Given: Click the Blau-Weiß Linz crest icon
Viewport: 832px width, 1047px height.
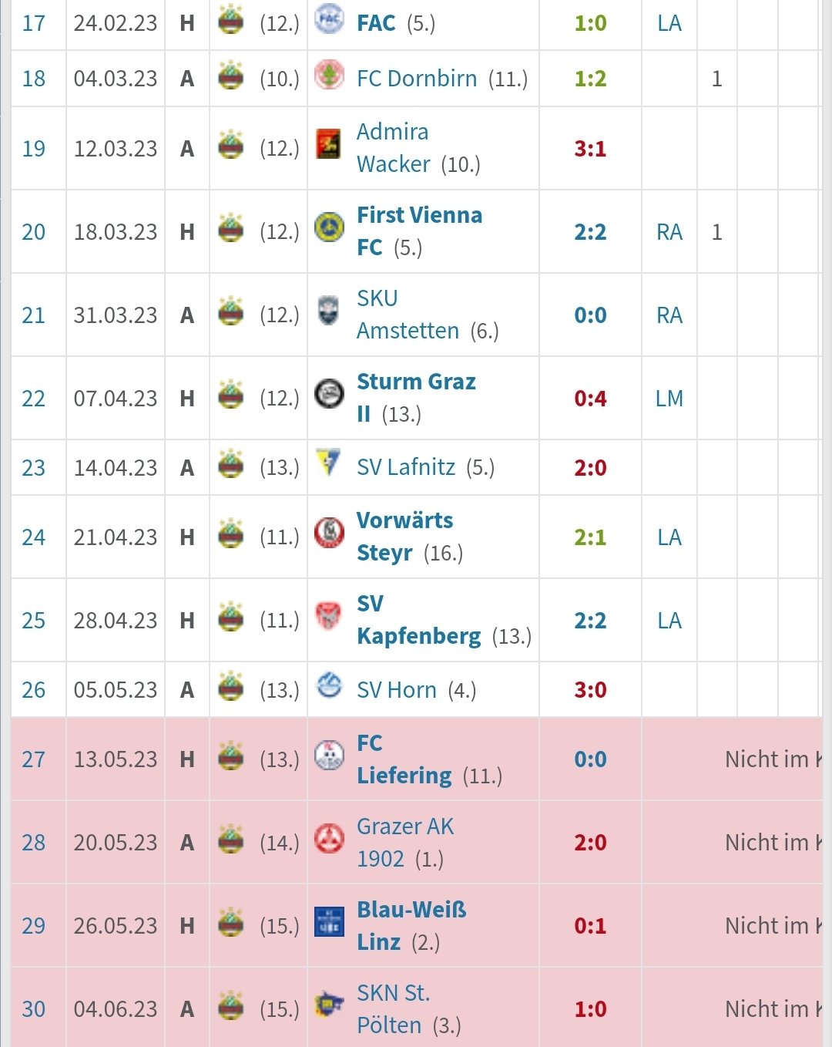Looking at the screenshot, I should (x=329, y=921).
